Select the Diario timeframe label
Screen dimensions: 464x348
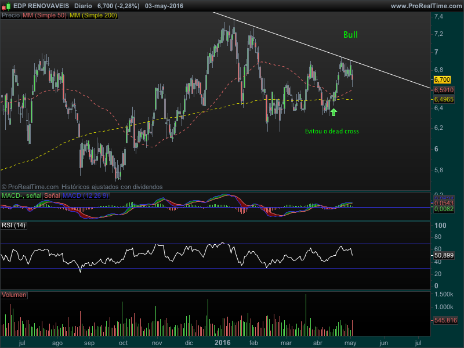click(x=83, y=6)
